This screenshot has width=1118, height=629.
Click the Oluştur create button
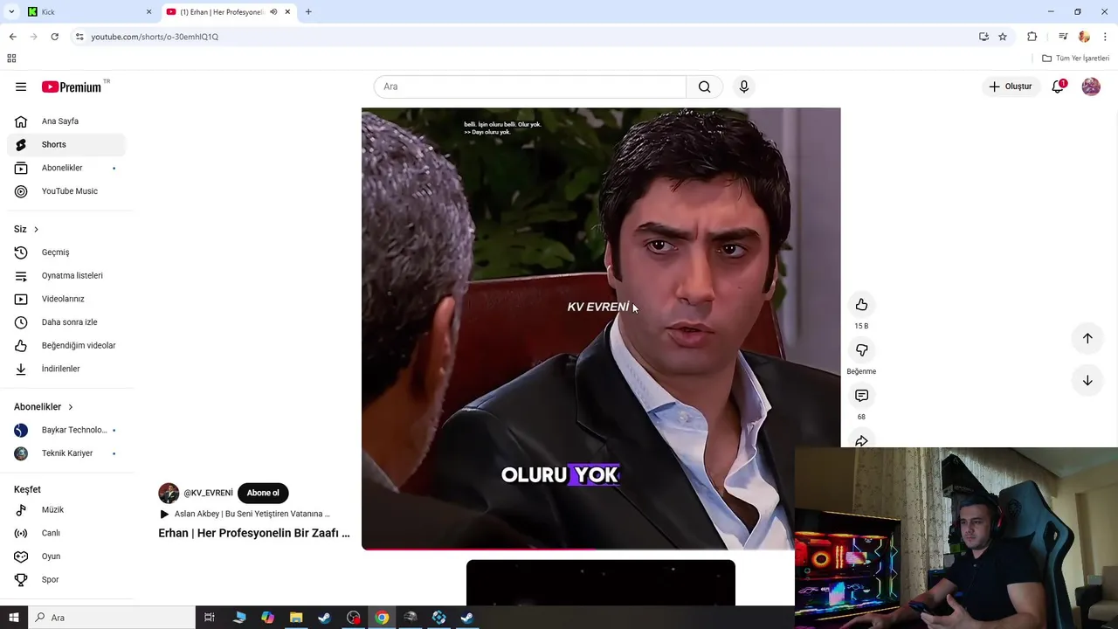point(1011,86)
